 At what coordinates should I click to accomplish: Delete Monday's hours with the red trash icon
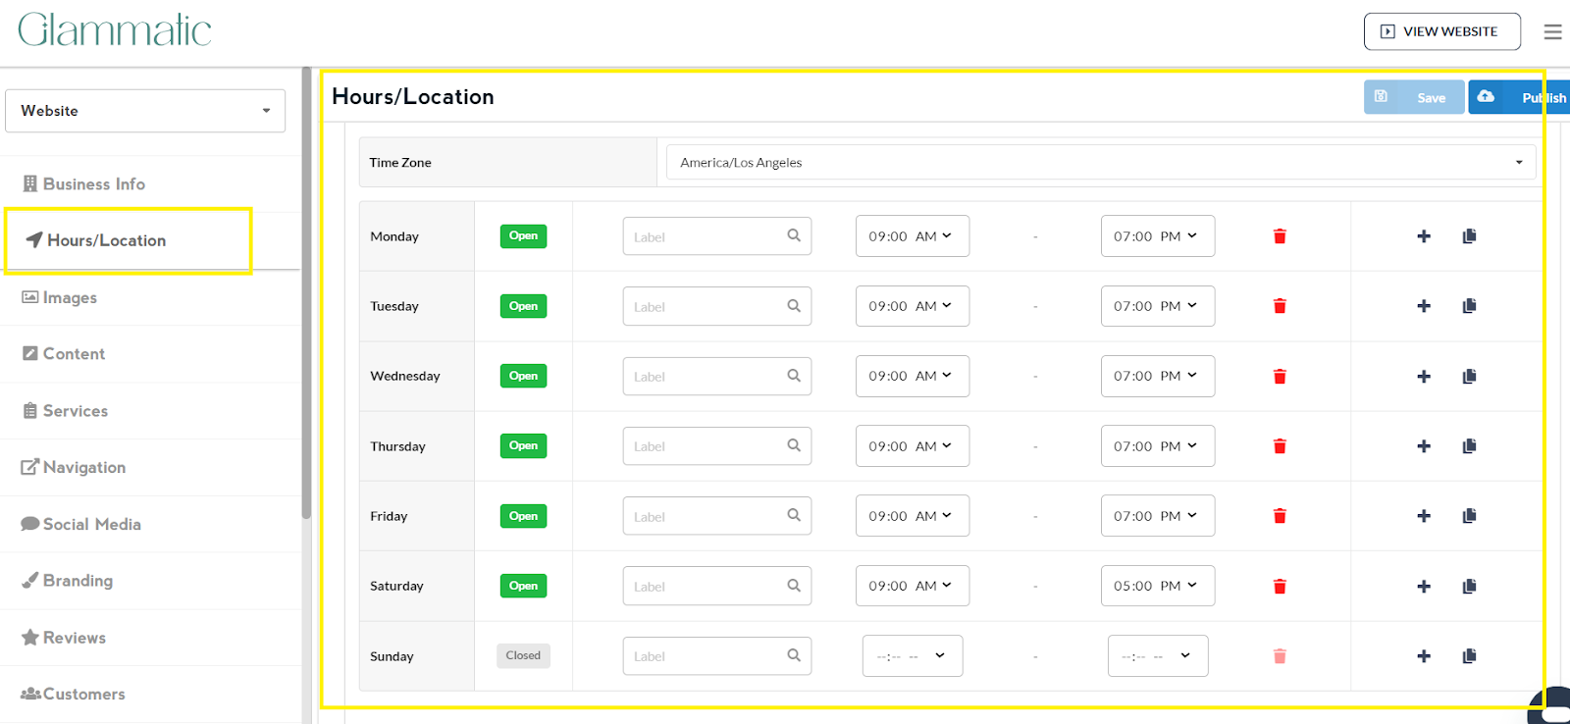coord(1280,236)
